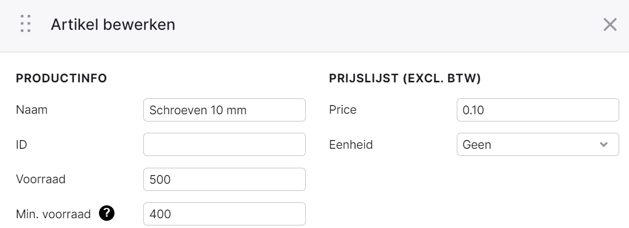This screenshot has width=629, height=228.
Task: Close the Artikel bewerken dialog
Action: [x=610, y=25]
